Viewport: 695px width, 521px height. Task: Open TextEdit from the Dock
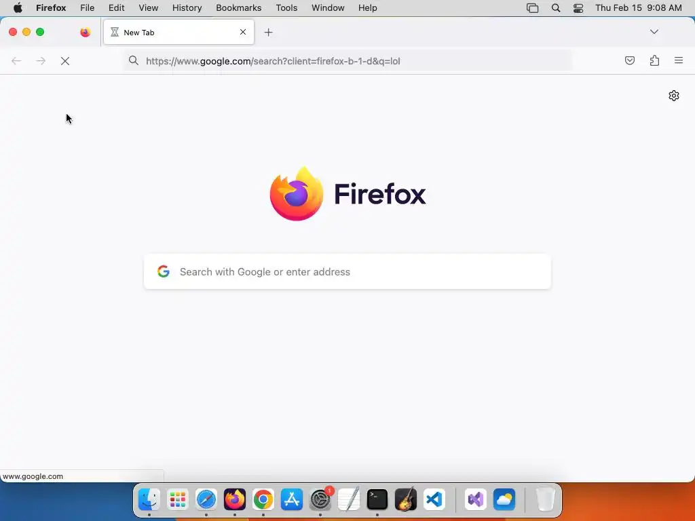pyautogui.click(x=349, y=500)
